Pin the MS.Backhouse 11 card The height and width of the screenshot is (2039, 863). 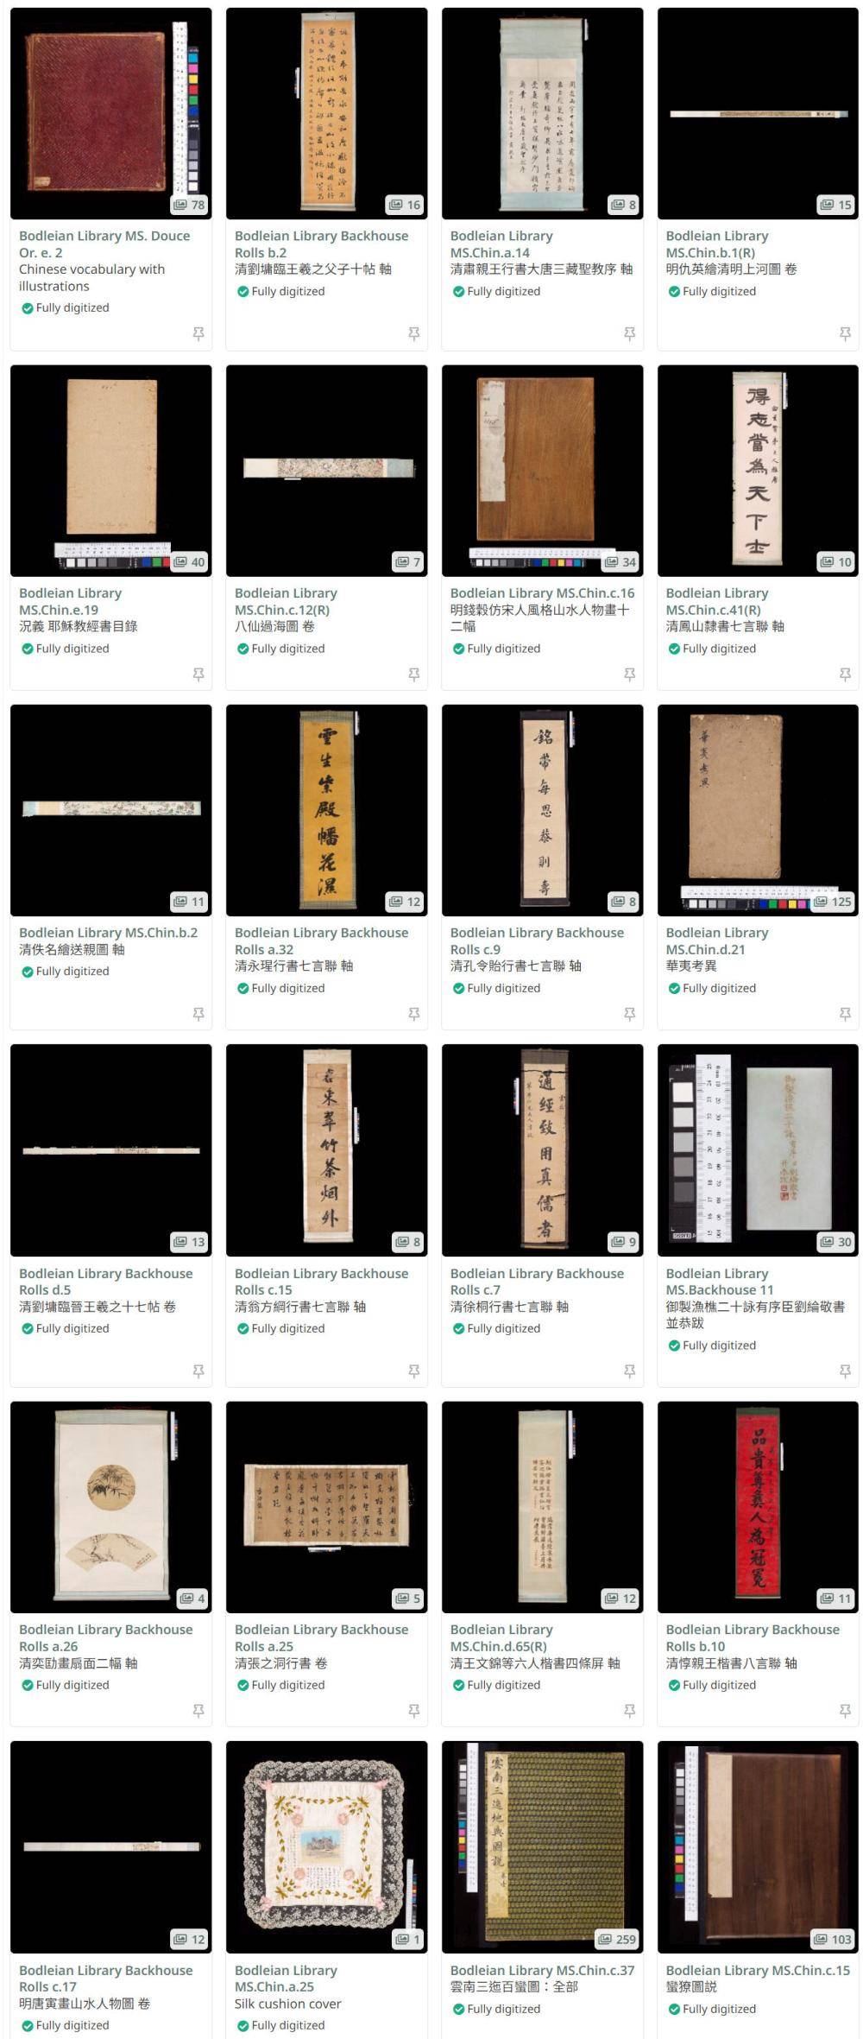(x=846, y=1371)
